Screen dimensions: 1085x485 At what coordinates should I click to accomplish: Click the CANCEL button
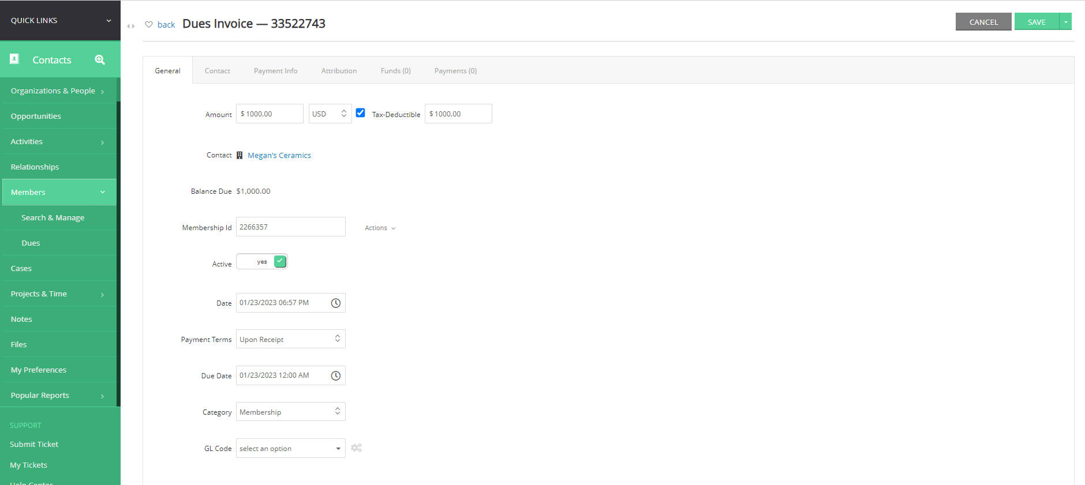pos(983,22)
